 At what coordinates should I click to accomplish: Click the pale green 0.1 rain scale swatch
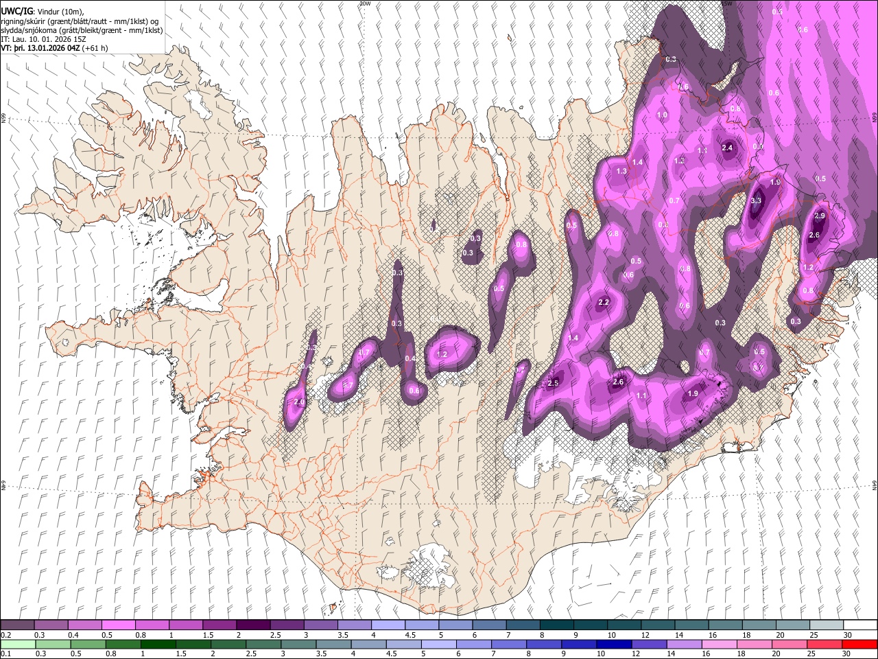18,644
